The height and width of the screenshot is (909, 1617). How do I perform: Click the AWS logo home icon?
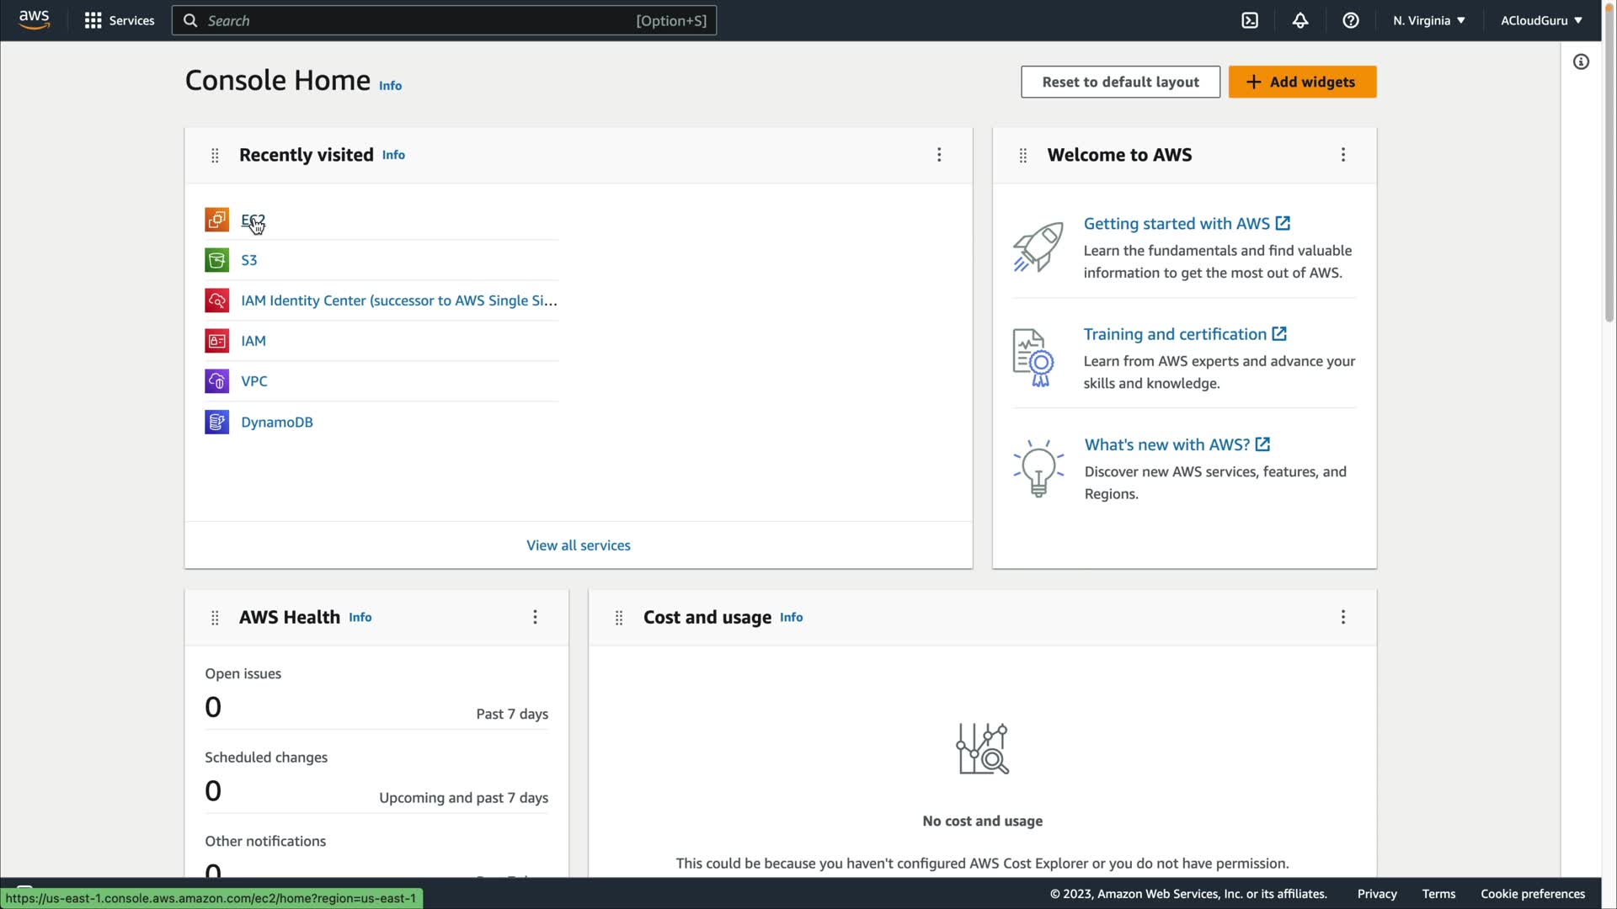(x=34, y=20)
